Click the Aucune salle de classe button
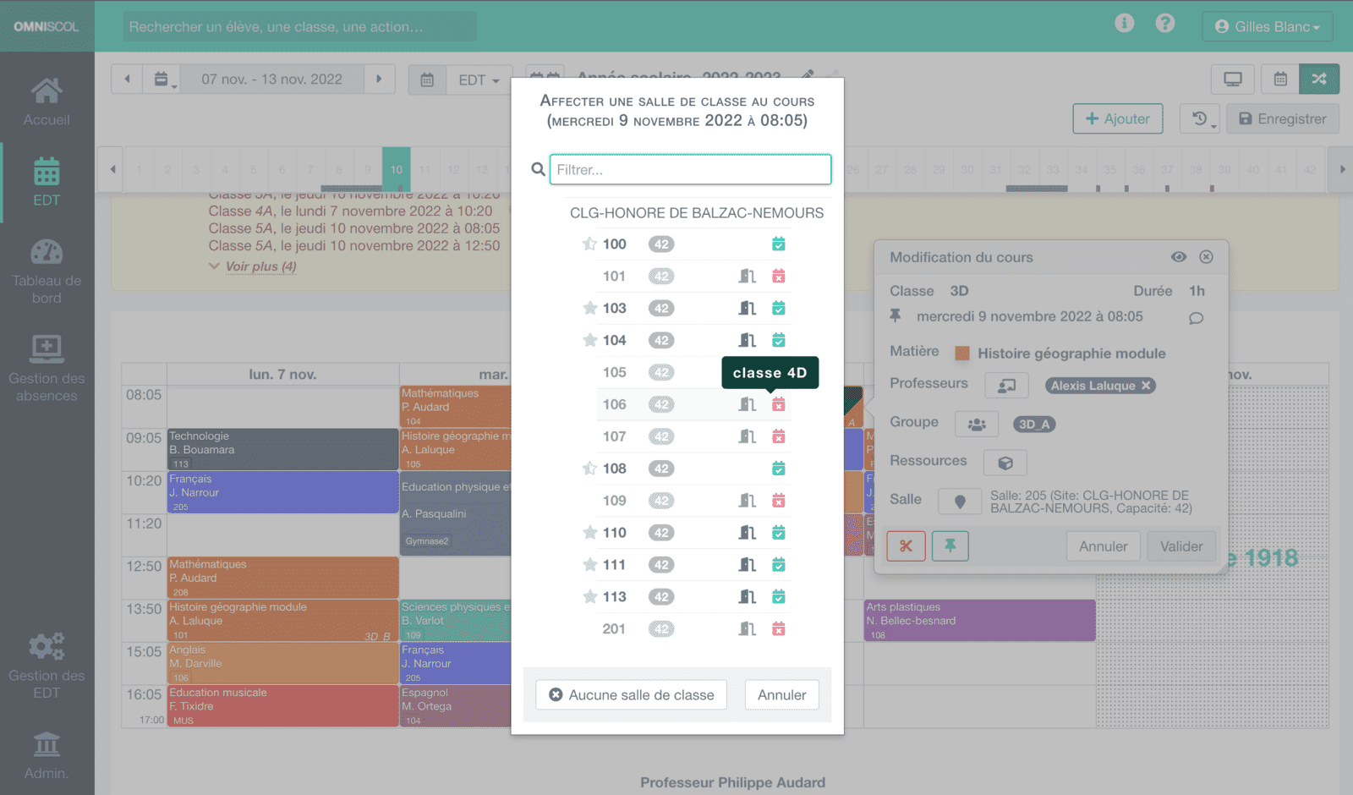 pyautogui.click(x=631, y=695)
